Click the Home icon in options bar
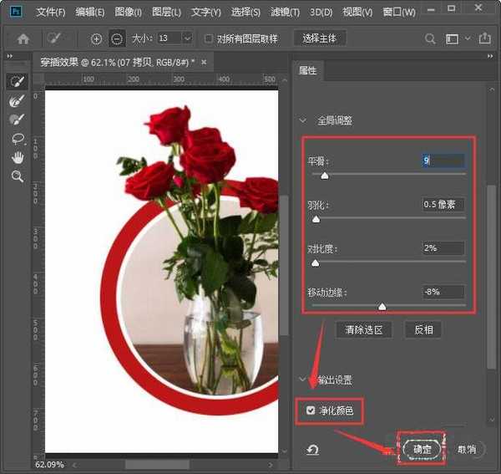This screenshot has height=474, width=501. click(23, 39)
